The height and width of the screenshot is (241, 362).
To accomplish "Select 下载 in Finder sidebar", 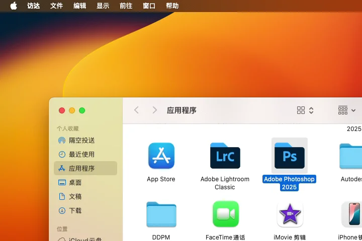I will (85, 210).
